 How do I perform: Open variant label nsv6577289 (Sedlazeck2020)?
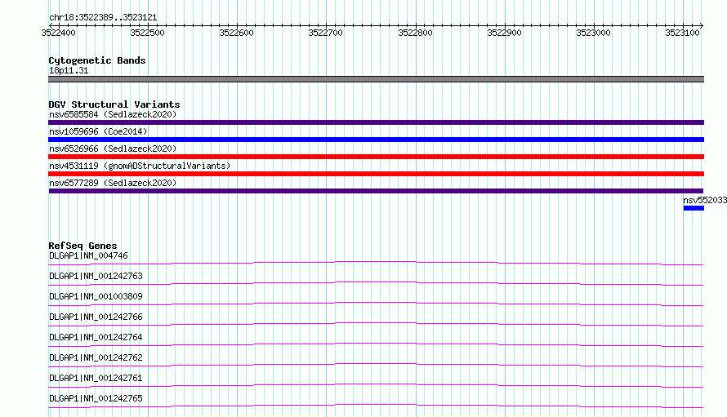(x=113, y=183)
